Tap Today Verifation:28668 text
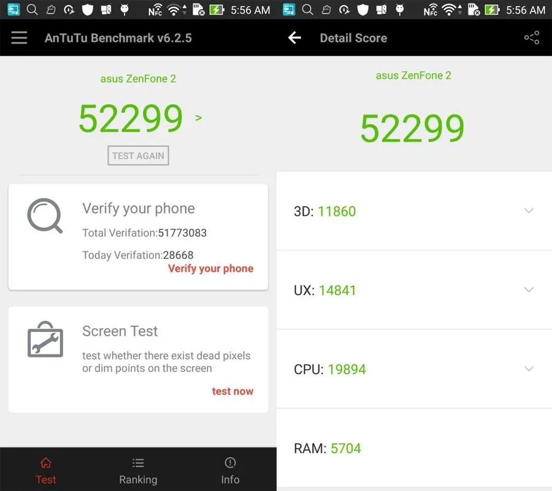Viewport: 552px width, 491px height. click(137, 255)
